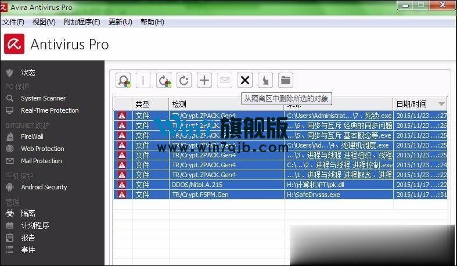Open the folder export toolbar icon
This screenshot has height=266, width=457.
pos(286,80)
